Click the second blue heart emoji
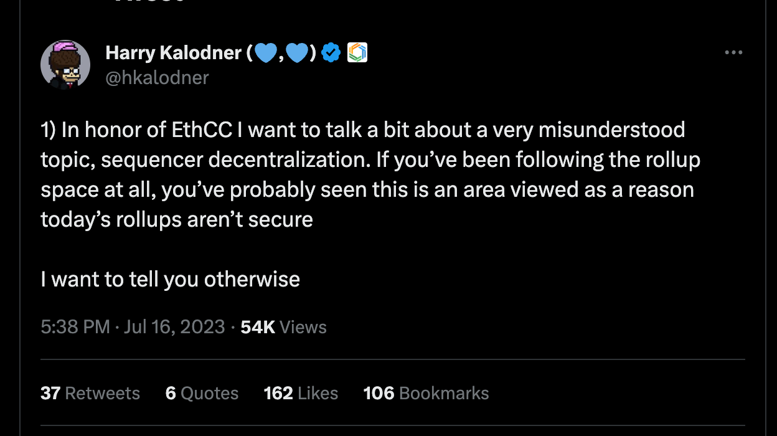The image size is (777, 436). tap(298, 53)
